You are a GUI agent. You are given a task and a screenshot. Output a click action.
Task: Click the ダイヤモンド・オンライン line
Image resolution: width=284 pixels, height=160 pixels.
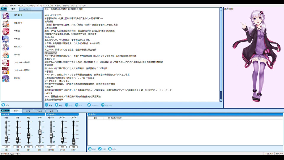pyautogui.click(x=57, y=81)
